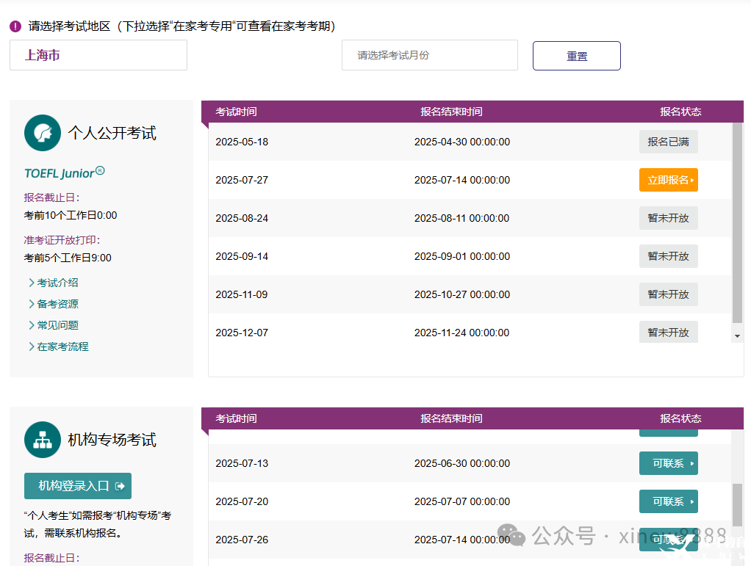
Task: Click the 报名结束时间 header in the individual exam table
Action: [x=451, y=112]
